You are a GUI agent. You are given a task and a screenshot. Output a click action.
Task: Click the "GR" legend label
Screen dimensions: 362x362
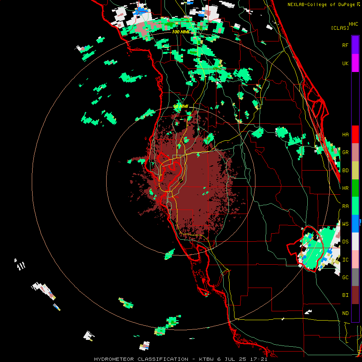point(345,152)
